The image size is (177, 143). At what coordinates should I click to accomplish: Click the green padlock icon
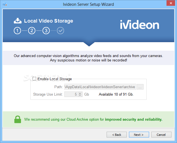(18, 119)
